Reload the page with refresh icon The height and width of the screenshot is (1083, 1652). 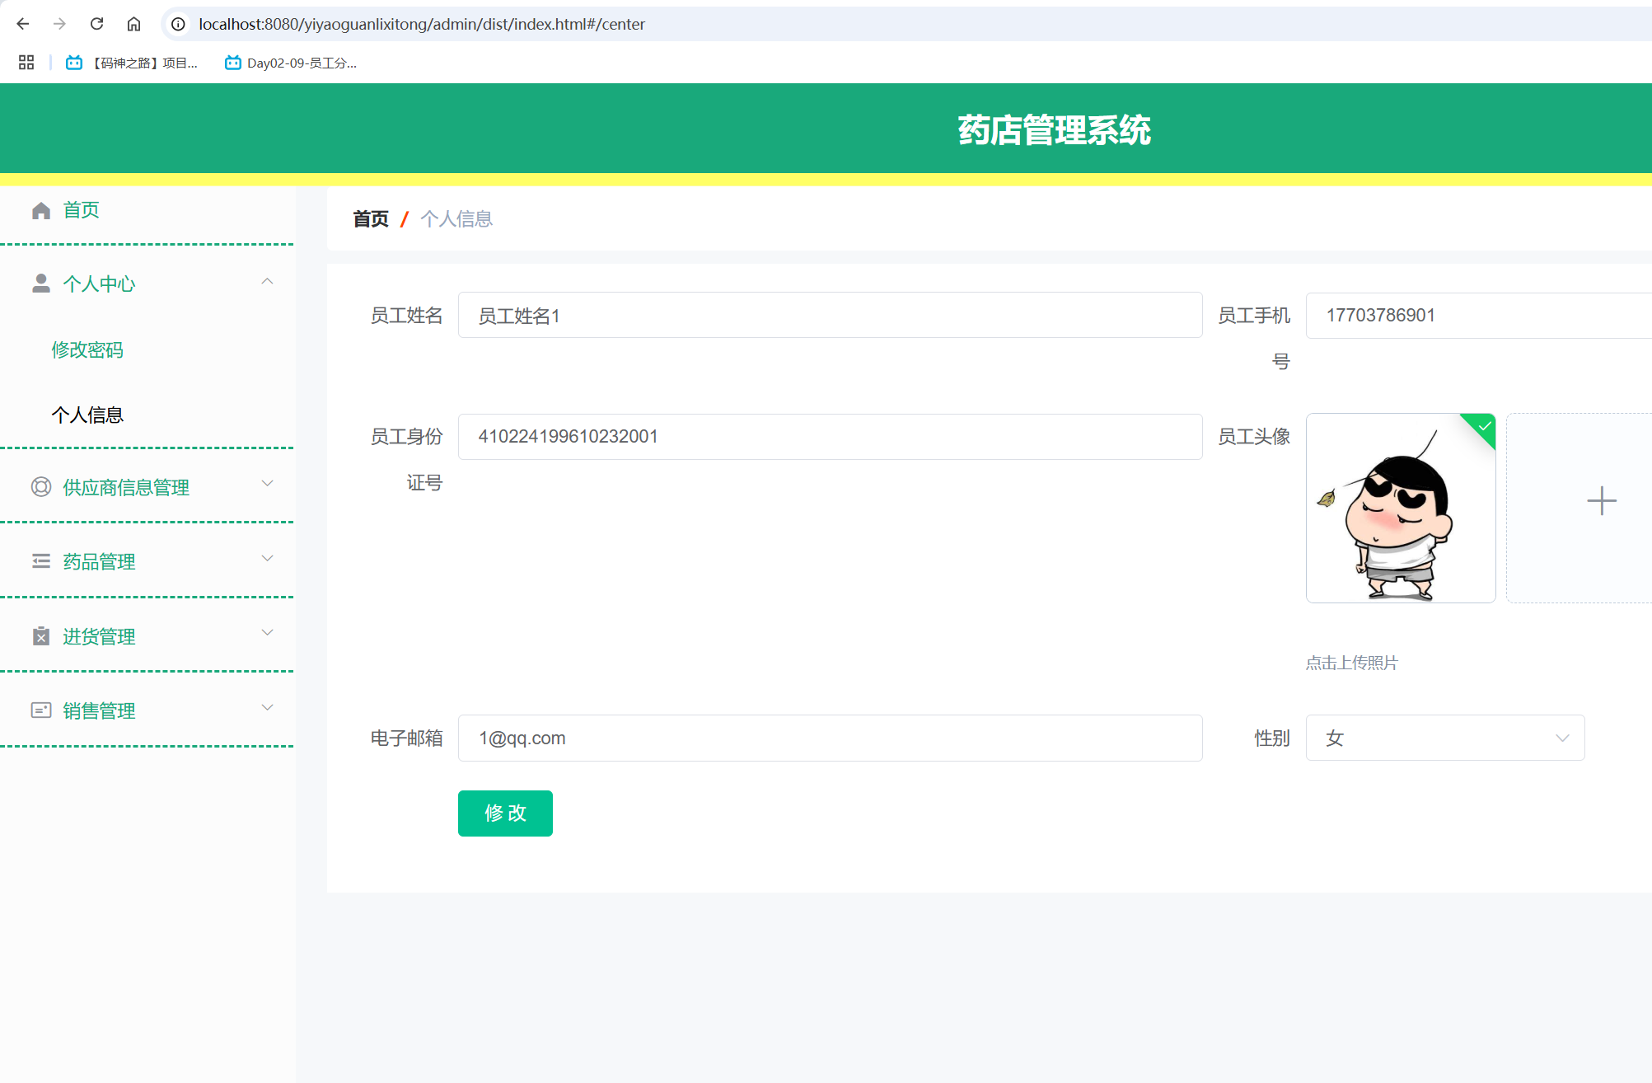[96, 24]
